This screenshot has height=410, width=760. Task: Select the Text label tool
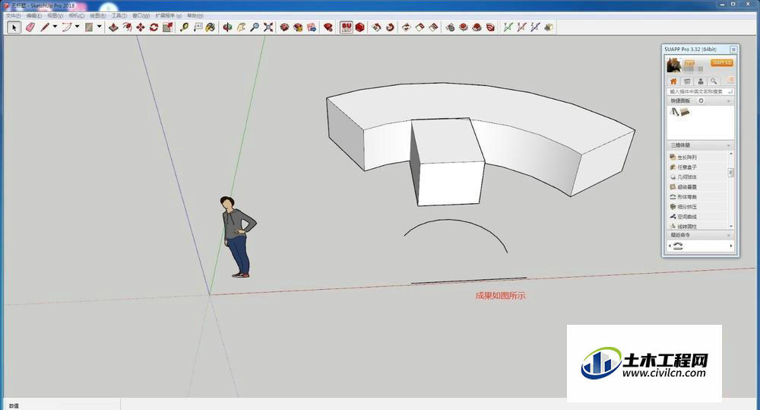198,27
